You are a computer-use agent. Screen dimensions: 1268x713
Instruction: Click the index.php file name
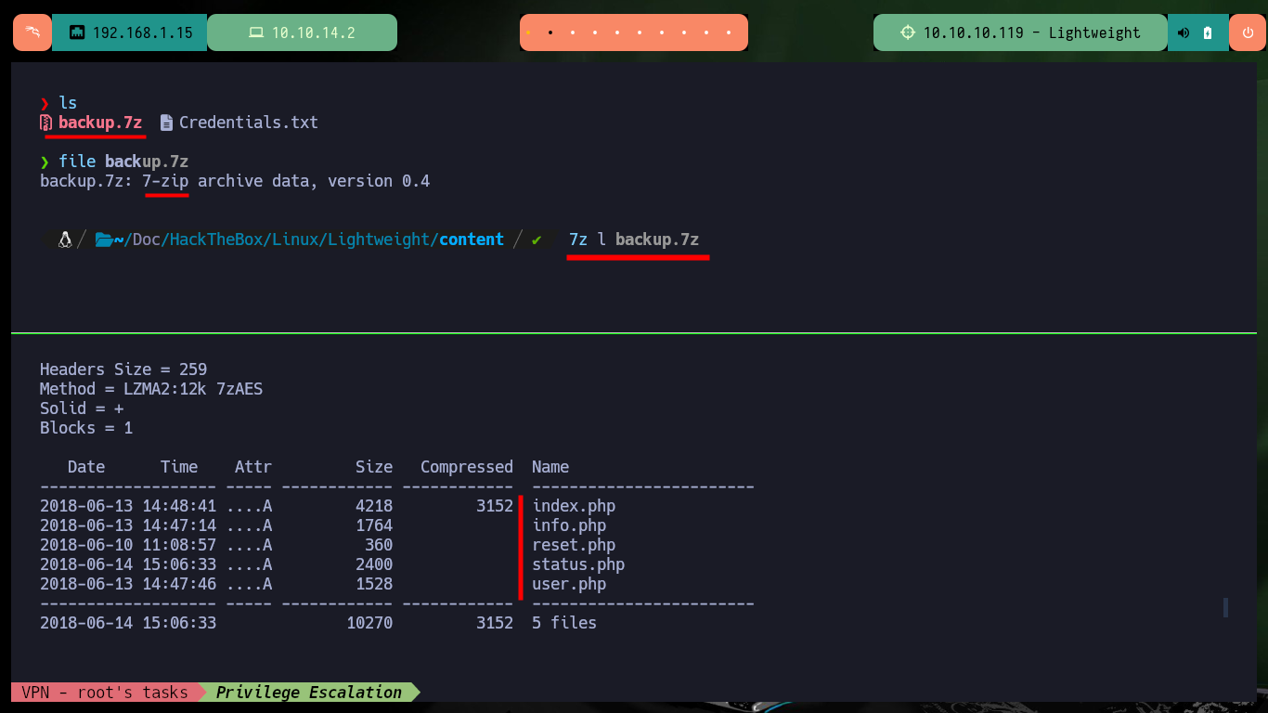coord(574,506)
